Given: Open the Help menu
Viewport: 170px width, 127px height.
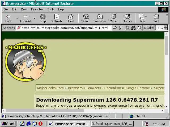Looking at the screenshot, I should [61, 10].
